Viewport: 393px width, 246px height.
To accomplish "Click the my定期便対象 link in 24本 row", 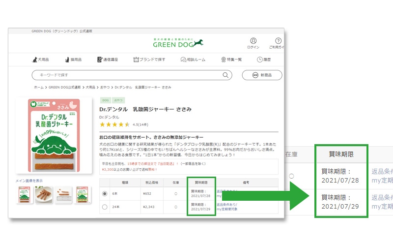I will point(227,209).
